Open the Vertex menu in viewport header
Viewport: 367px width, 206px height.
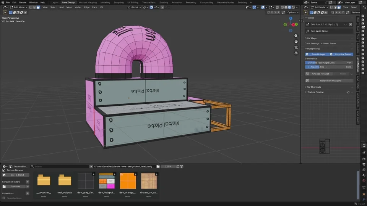click(78, 7)
